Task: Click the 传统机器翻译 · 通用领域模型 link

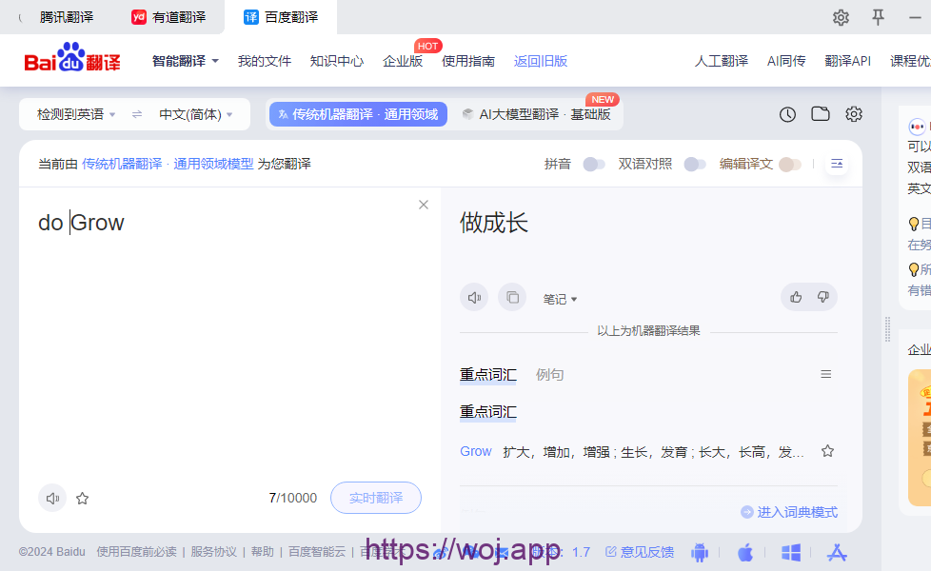Action: [168, 164]
